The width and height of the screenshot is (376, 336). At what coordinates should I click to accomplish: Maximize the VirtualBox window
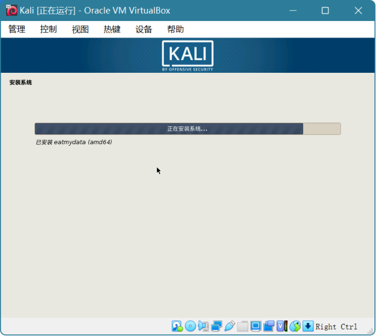point(325,10)
